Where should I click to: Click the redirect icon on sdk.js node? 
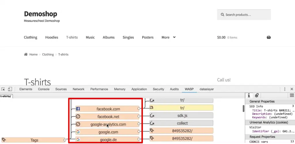tap(152, 115)
